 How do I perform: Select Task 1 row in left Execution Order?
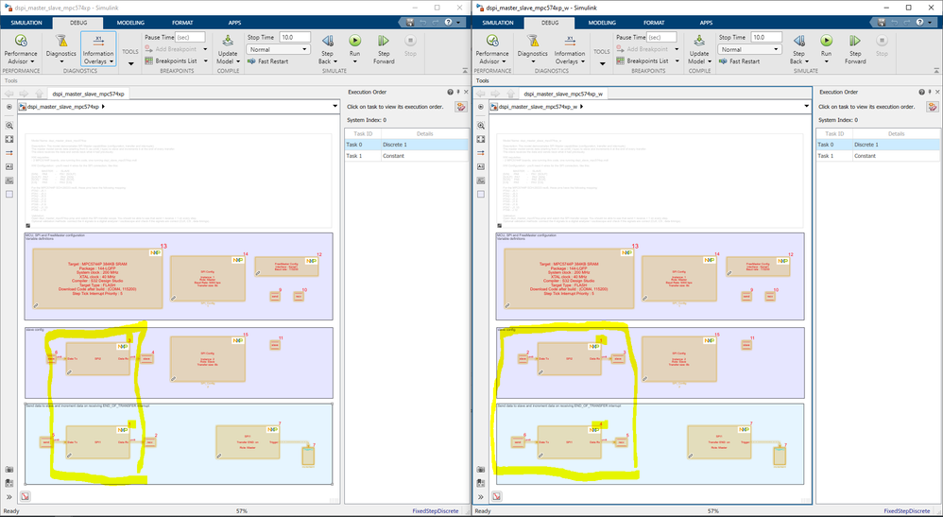point(406,156)
